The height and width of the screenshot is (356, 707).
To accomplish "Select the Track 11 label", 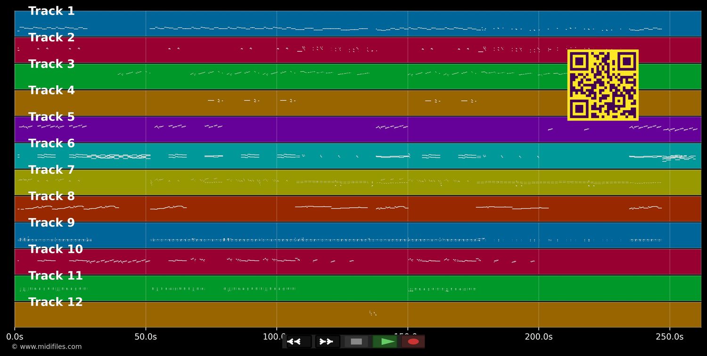I will 56,275.
